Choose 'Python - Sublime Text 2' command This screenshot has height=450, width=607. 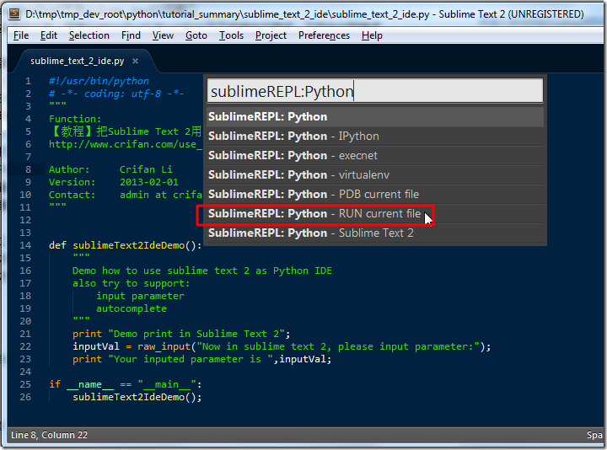pyautogui.click(x=374, y=233)
